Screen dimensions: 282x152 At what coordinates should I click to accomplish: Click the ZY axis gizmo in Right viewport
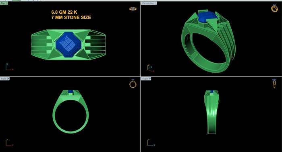pos(151,142)
